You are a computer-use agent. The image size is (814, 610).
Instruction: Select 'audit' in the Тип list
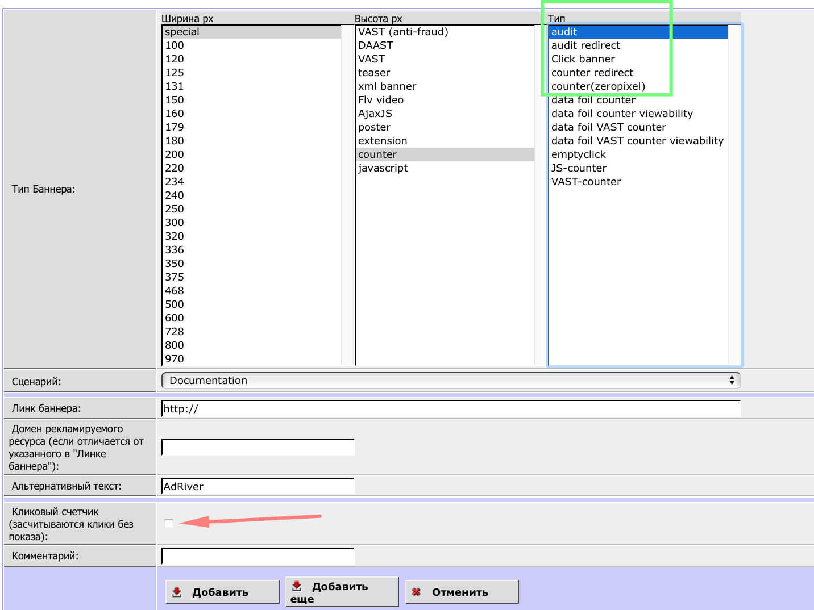(638, 32)
